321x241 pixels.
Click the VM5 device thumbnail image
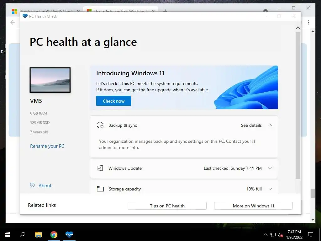pyautogui.click(x=50, y=80)
